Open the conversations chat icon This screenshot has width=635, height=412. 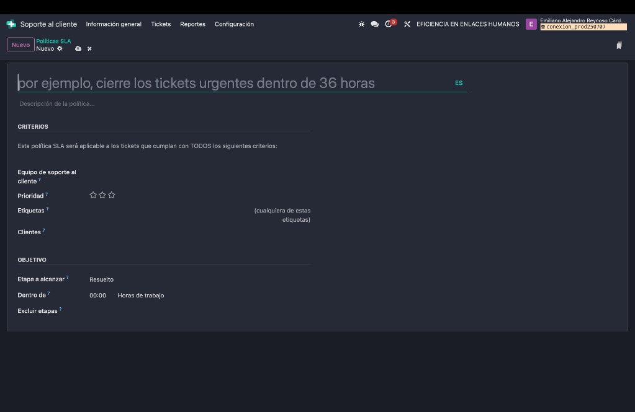coord(374,24)
